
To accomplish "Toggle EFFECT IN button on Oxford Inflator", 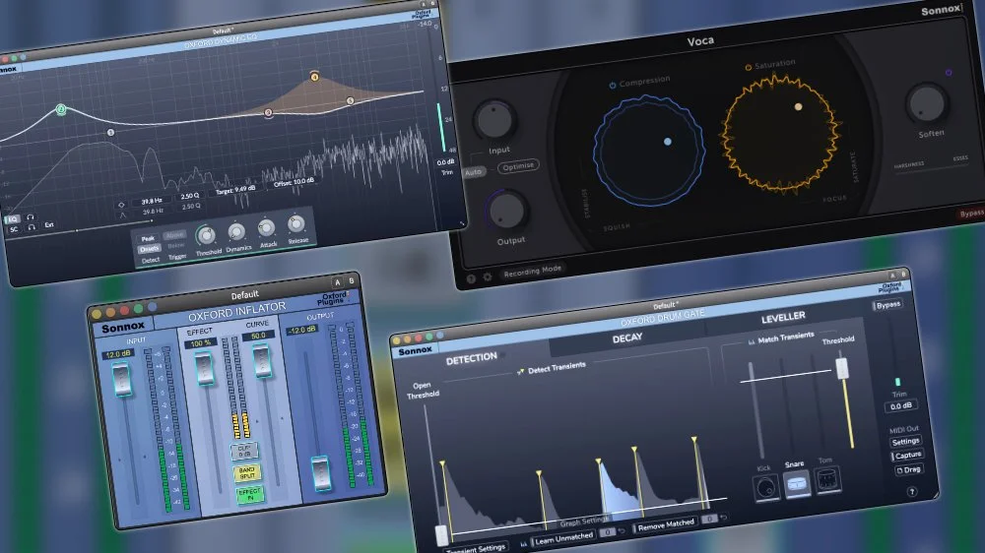I will 250,494.
